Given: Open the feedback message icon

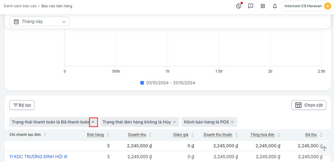Looking at the screenshot, I should click(251, 6).
